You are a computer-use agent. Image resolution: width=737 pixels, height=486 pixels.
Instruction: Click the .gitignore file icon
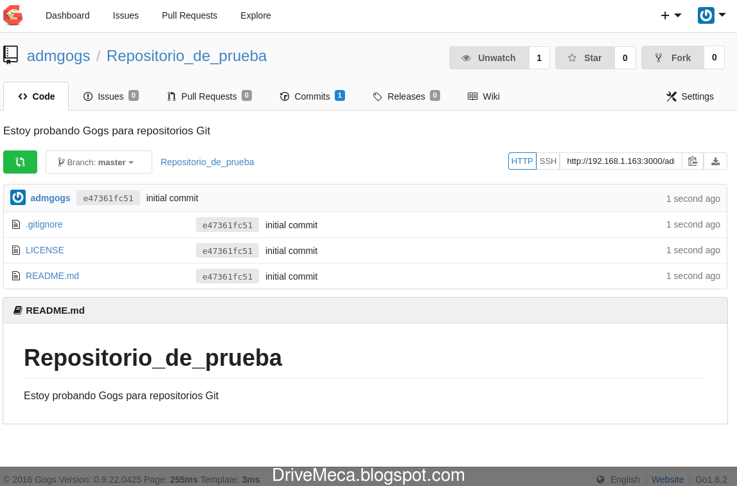coord(15,224)
